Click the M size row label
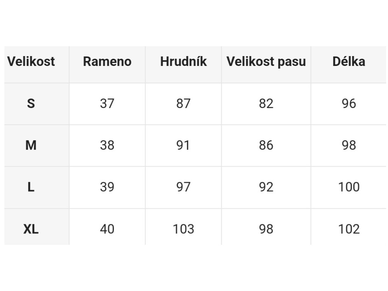 (31, 145)
